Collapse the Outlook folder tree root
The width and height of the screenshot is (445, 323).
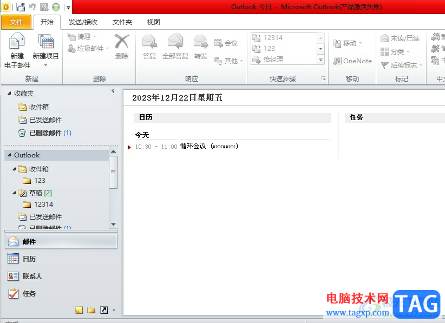(x=9, y=155)
